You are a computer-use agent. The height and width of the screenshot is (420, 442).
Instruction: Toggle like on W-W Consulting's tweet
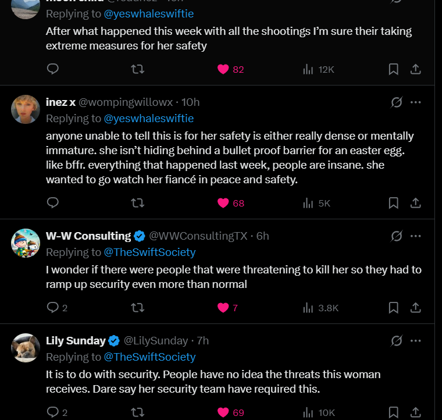click(x=223, y=308)
